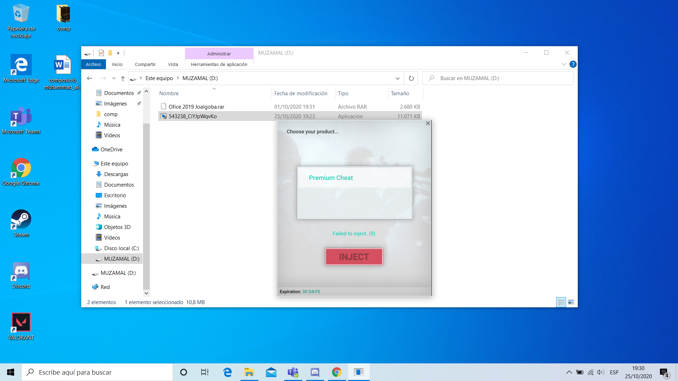Open Google Chrome from the taskbar
The image size is (678, 381).
click(337, 372)
